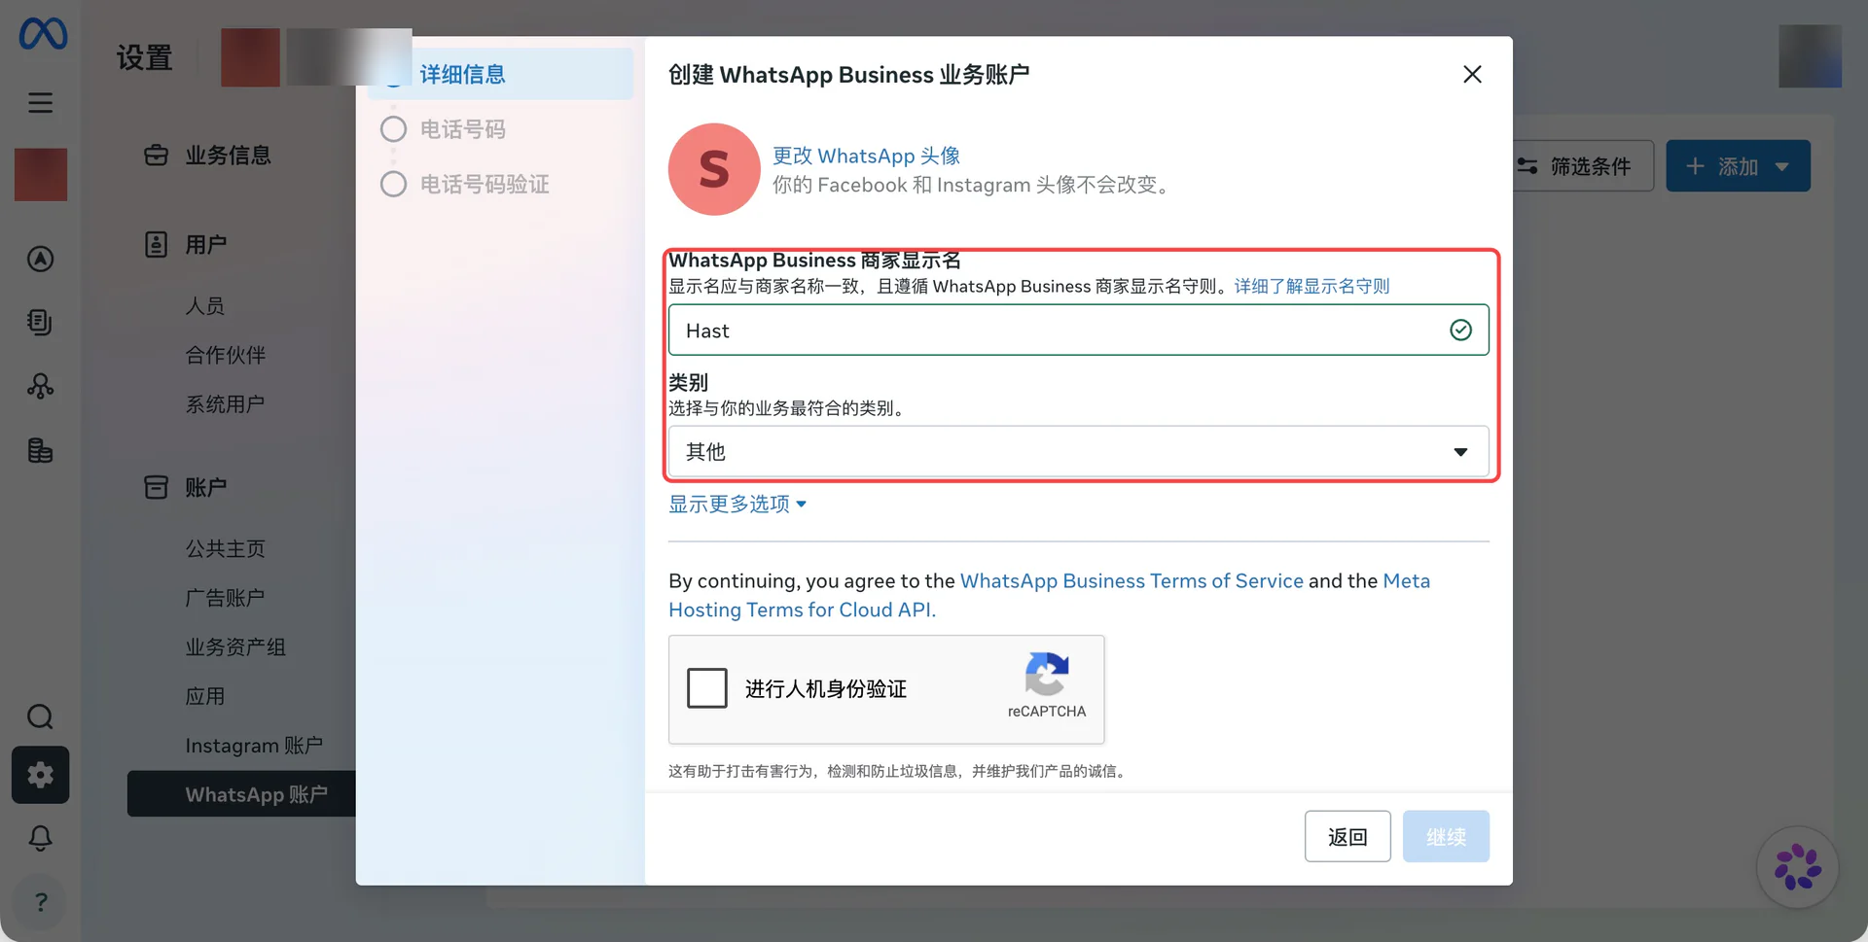Viewport: 1868px width, 942px height.
Task: Click the Meta logo icon
Action: click(x=43, y=34)
